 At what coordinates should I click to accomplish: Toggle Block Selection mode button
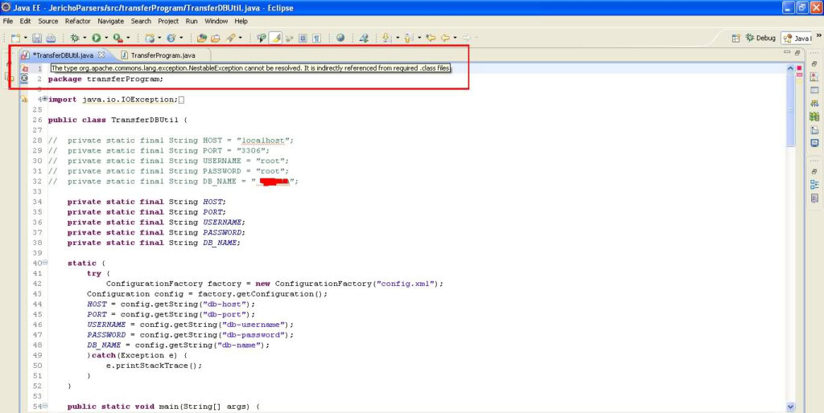point(303,38)
